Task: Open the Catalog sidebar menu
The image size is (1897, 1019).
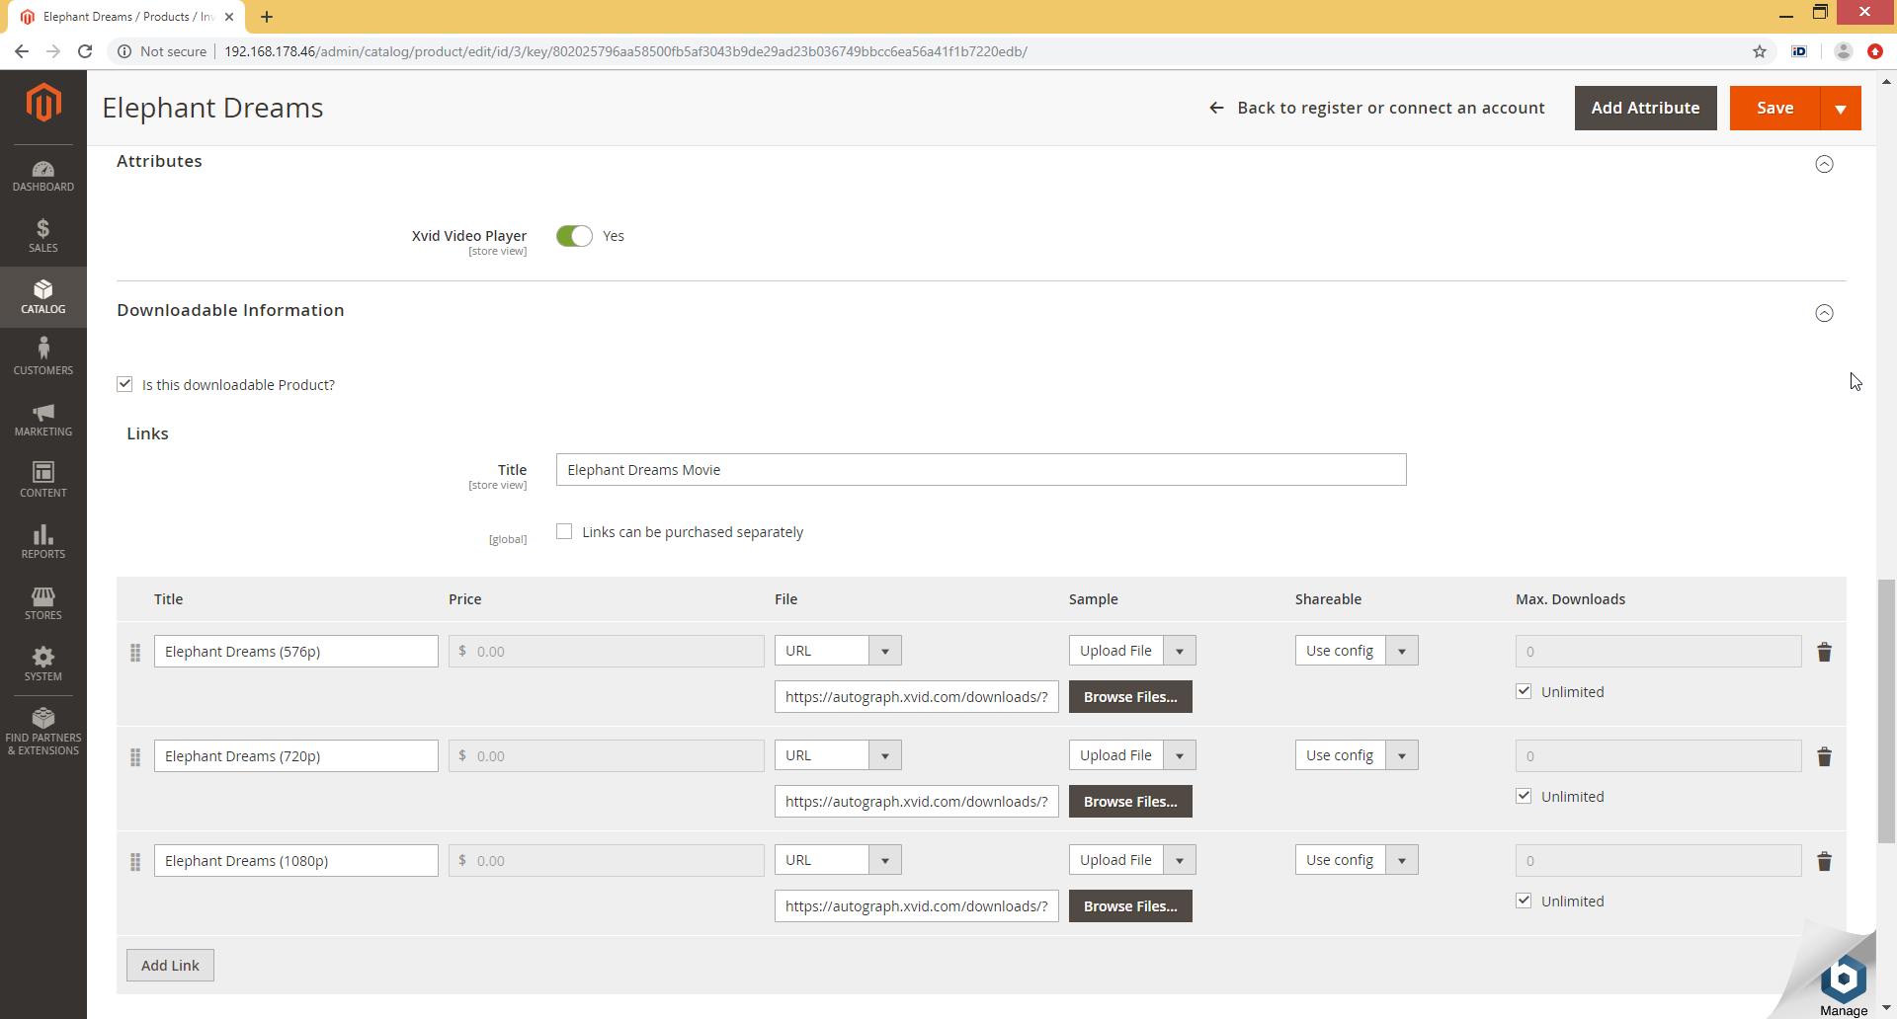Action: tap(43, 297)
